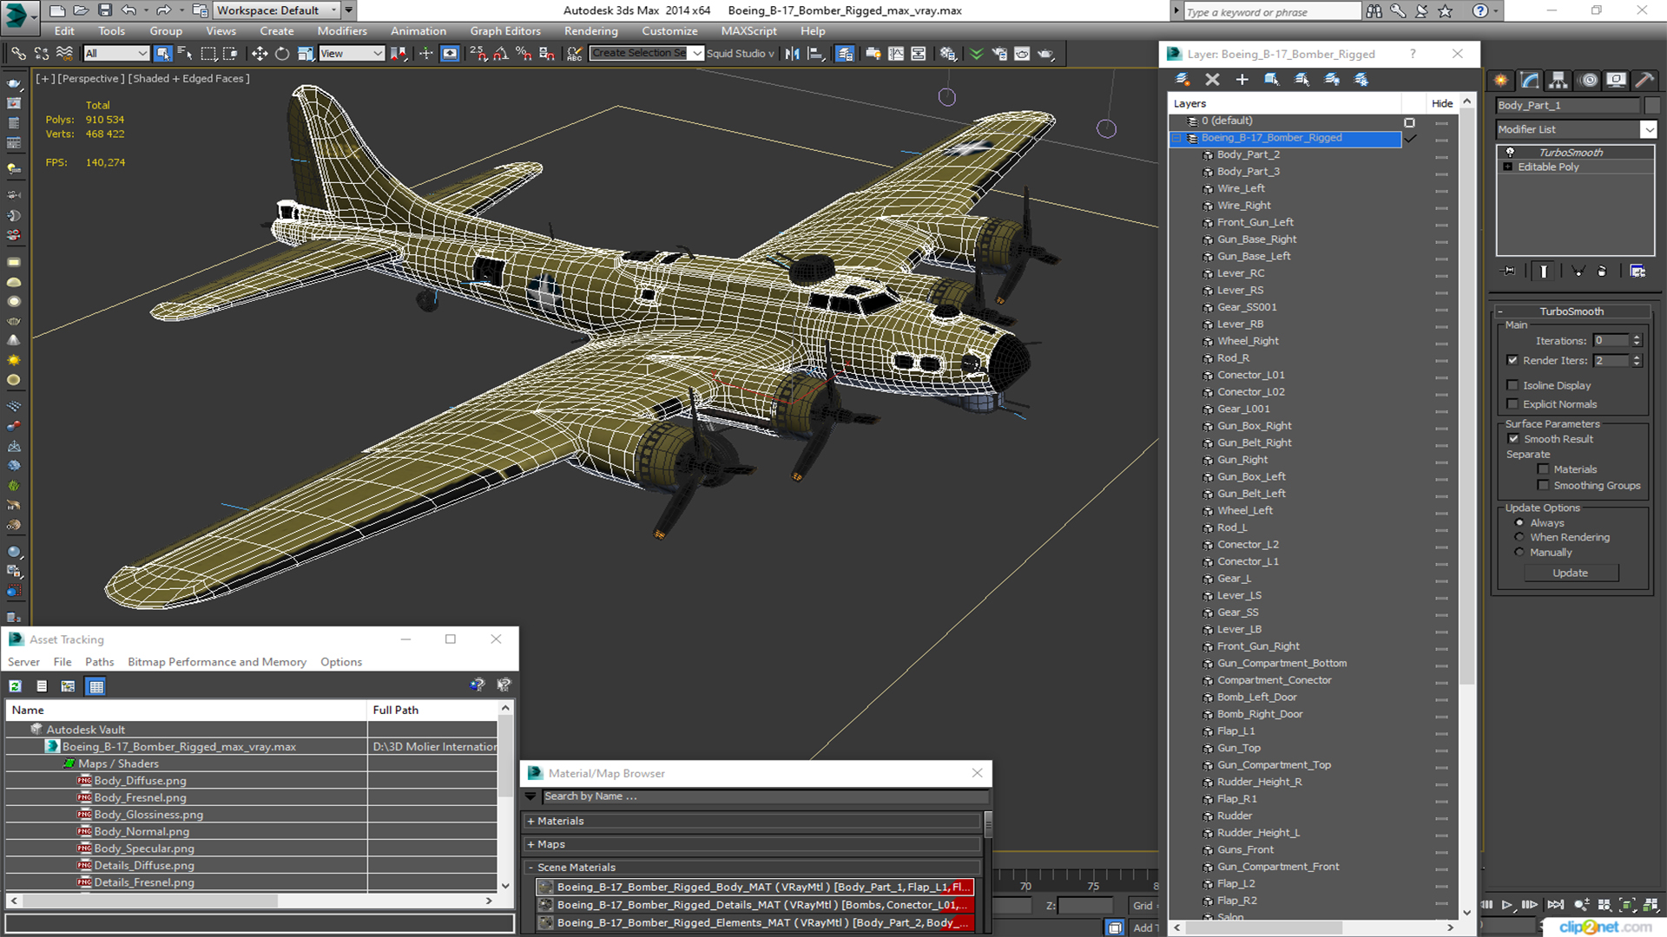The width and height of the screenshot is (1667, 937).
Task: Select the Select and Link tool
Action: point(17,54)
